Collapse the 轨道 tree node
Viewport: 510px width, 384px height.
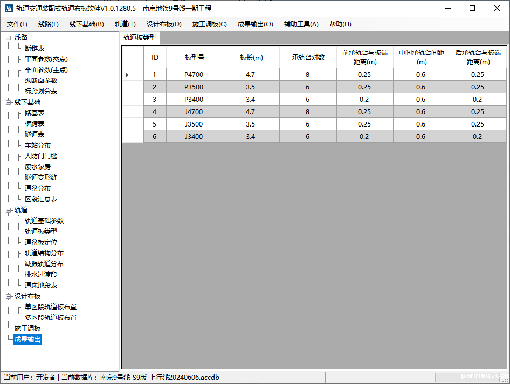pyautogui.click(x=9, y=210)
